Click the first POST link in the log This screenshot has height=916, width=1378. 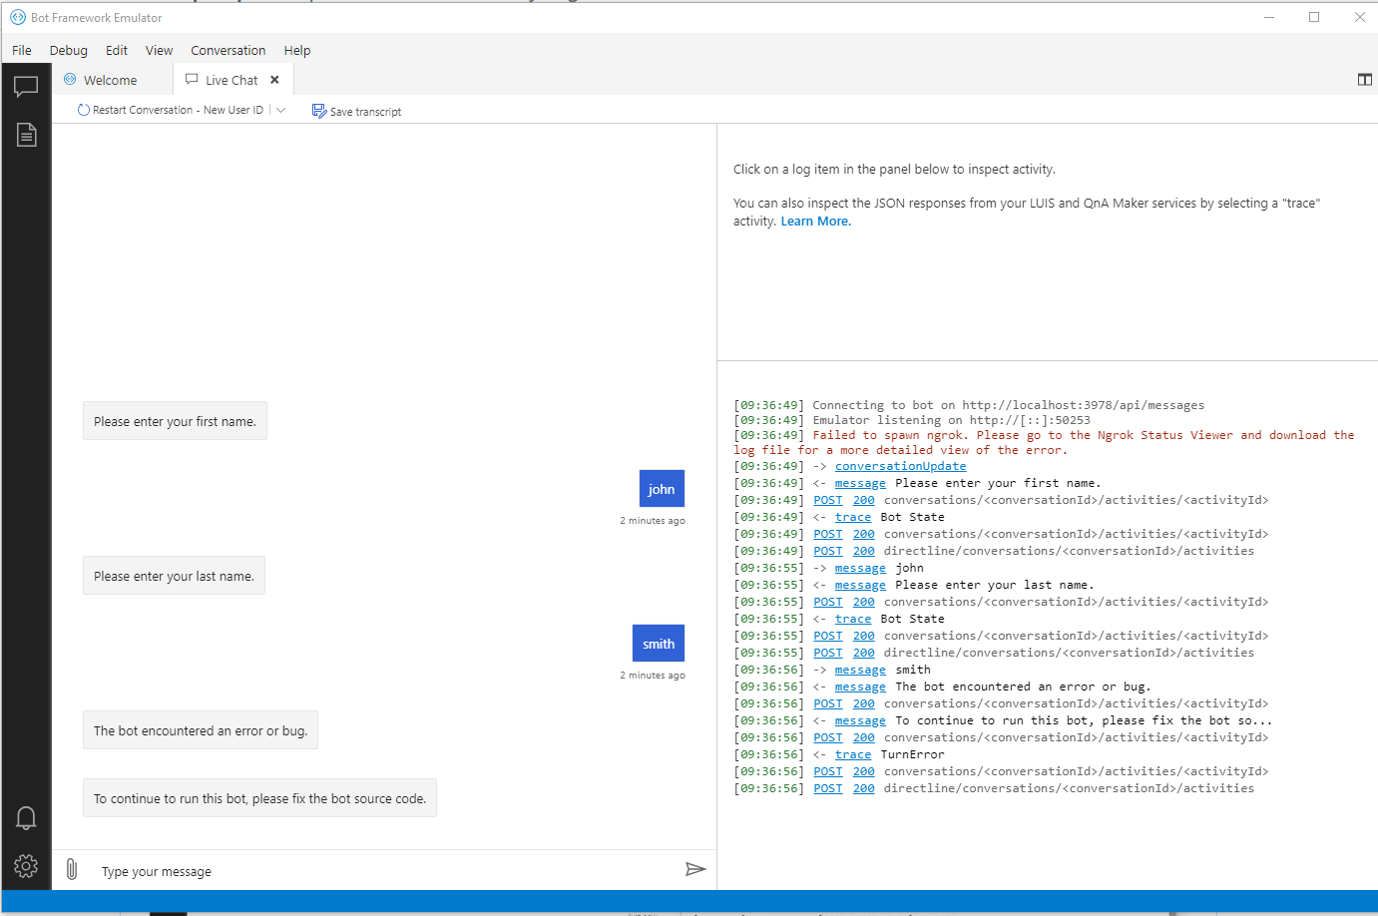pyautogui.click(x=827, y=500)
